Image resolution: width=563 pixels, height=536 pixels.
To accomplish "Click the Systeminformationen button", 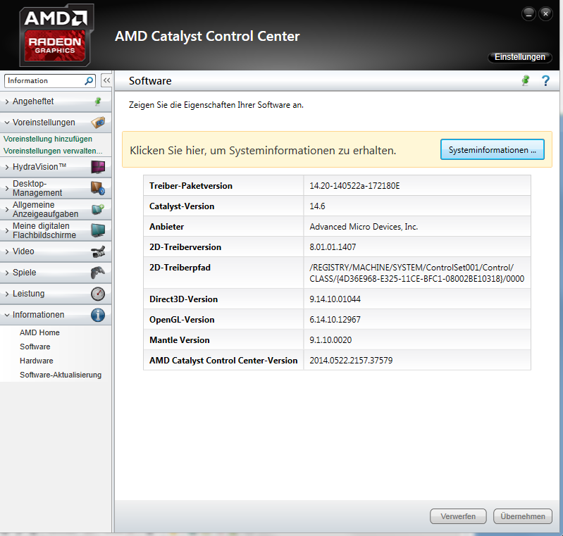I will [493, 150].
